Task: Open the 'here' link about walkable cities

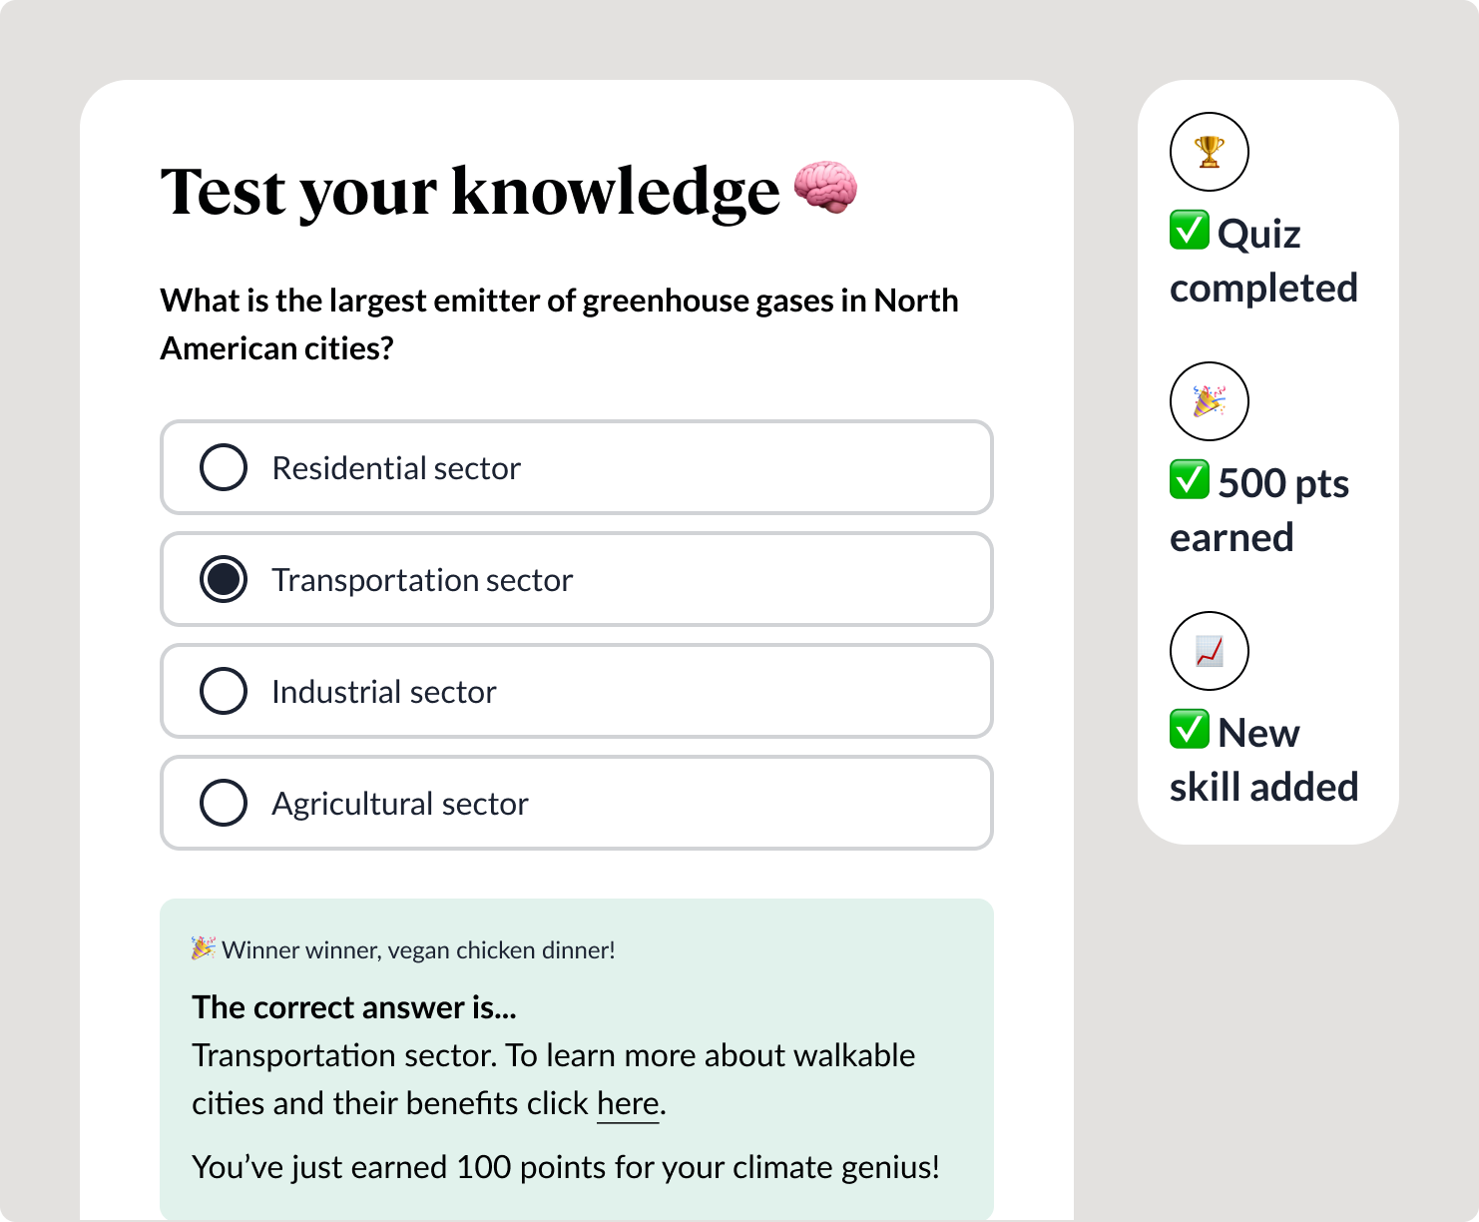Action: click(628, 1103)
